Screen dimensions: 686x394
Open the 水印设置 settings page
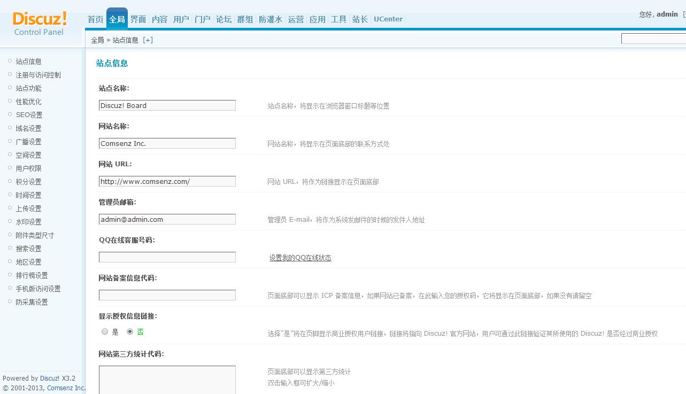click(28, 221)
